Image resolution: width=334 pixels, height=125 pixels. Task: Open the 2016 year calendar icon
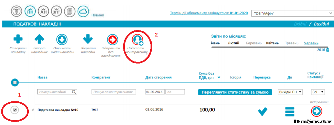tap(328, 50)
